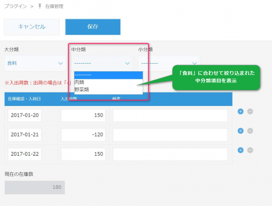Remove the 2017-01-20 table row
272x206 pixels.
250,111
